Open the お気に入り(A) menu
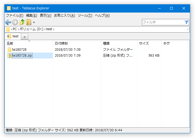 (x=64, y=15)
